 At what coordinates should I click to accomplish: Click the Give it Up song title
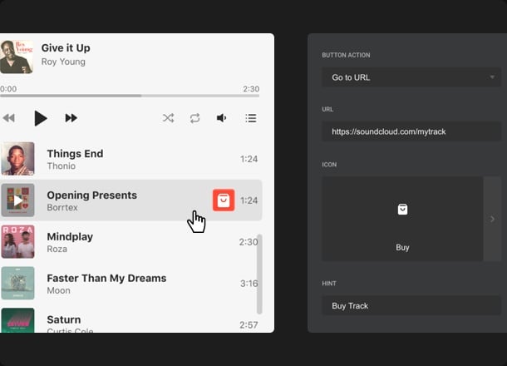66,48
